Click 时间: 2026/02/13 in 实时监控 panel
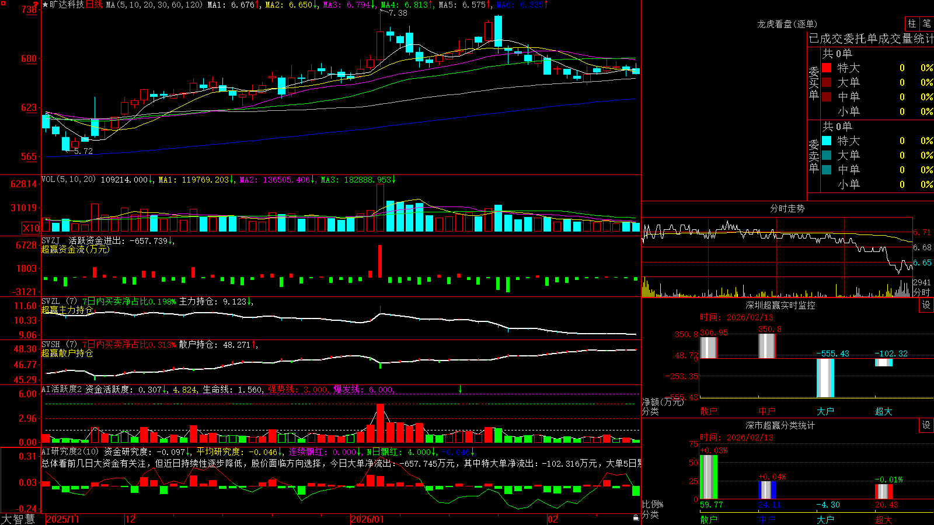The image size is (934, 525). coord(736,317)
